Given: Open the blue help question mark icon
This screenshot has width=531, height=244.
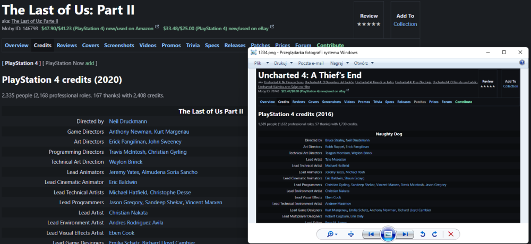Looking at the screenshot, I should click(x=521, y=63).
